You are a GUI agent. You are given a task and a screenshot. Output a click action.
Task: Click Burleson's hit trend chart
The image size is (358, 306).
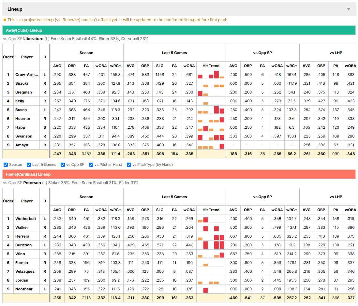point(211,245)
